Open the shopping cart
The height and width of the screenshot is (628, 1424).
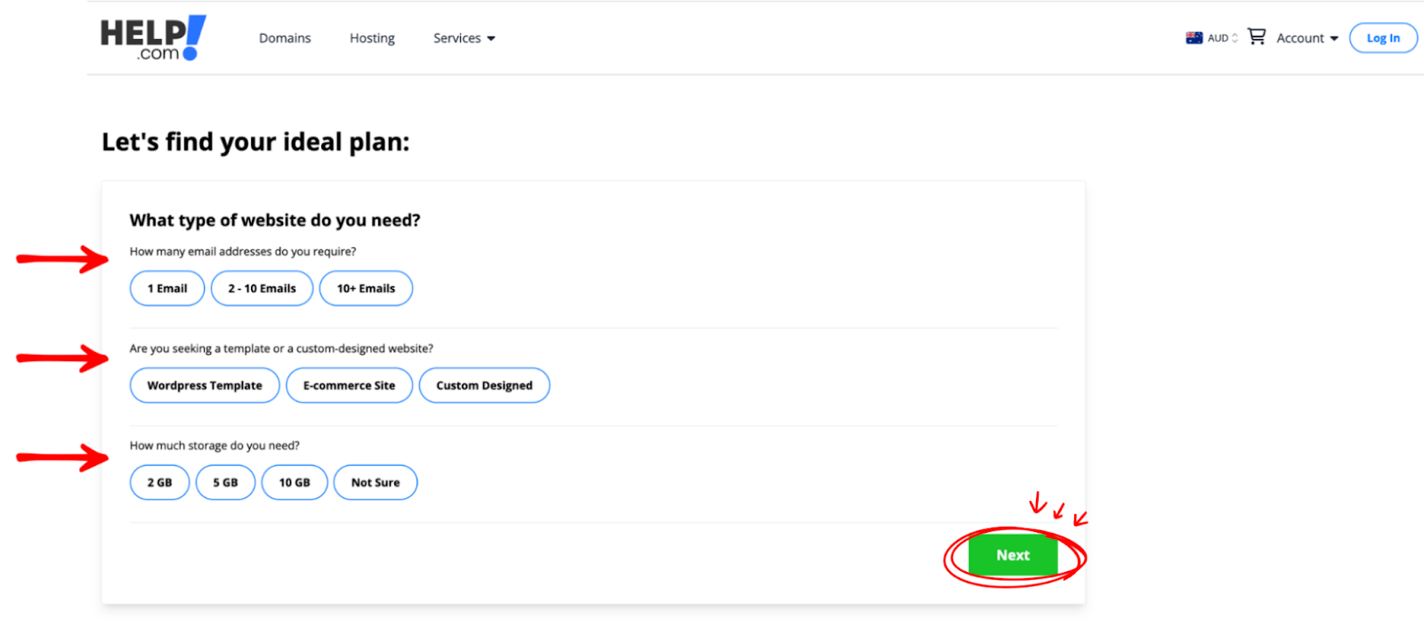(1256, 36)
